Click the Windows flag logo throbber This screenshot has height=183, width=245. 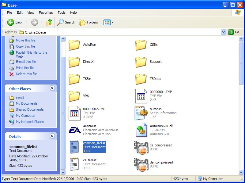[x=238, y=13]
